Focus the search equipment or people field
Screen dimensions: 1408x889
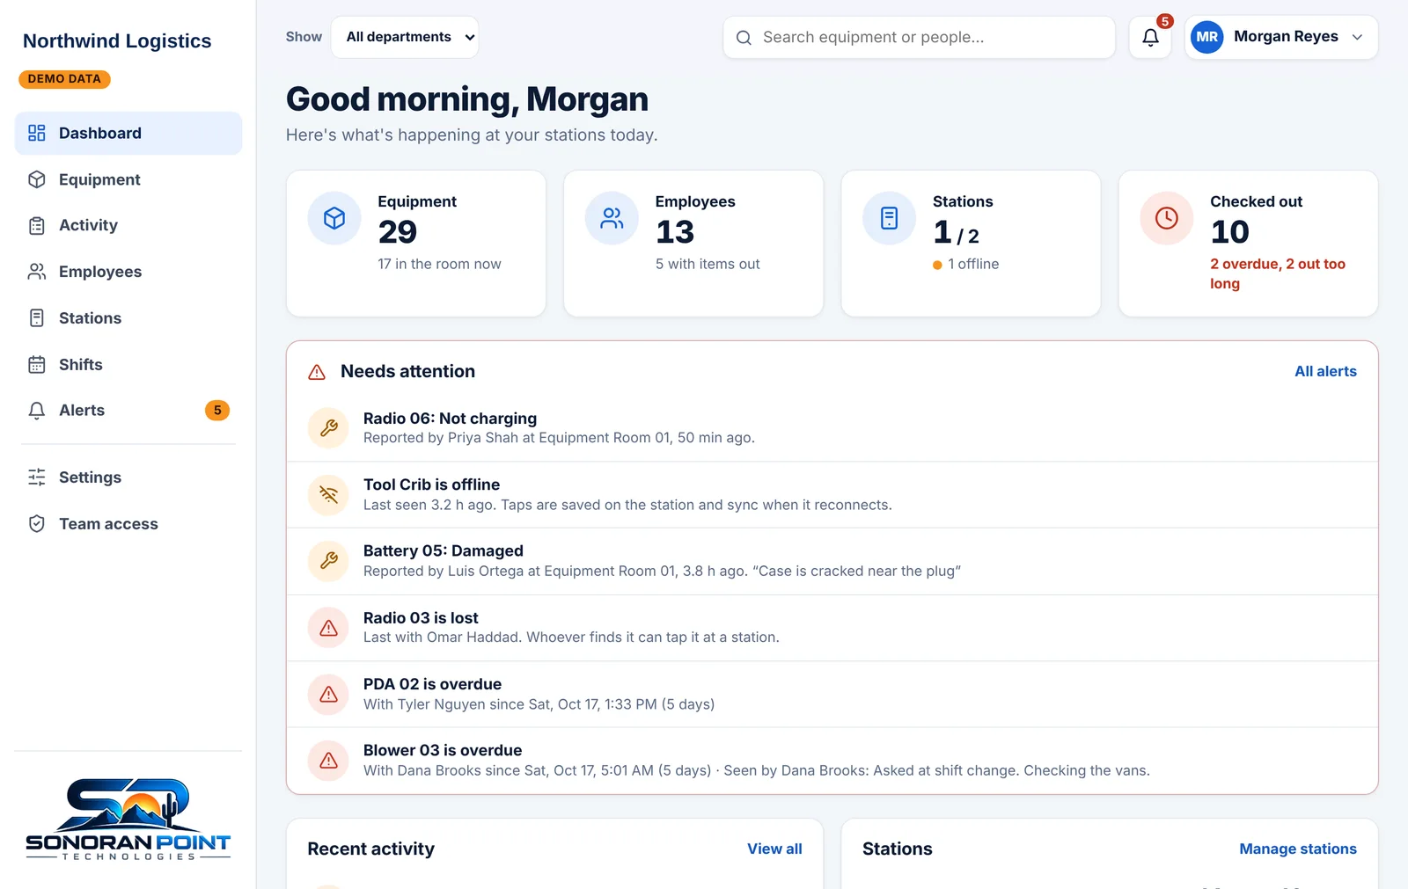click(920, 38)
